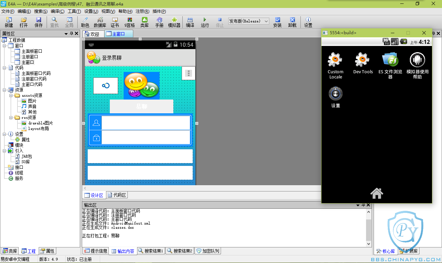This screenshot has height=263, width=442.
Task: Launch the 模拟器 emulator icon
Action: coord(174,22)
